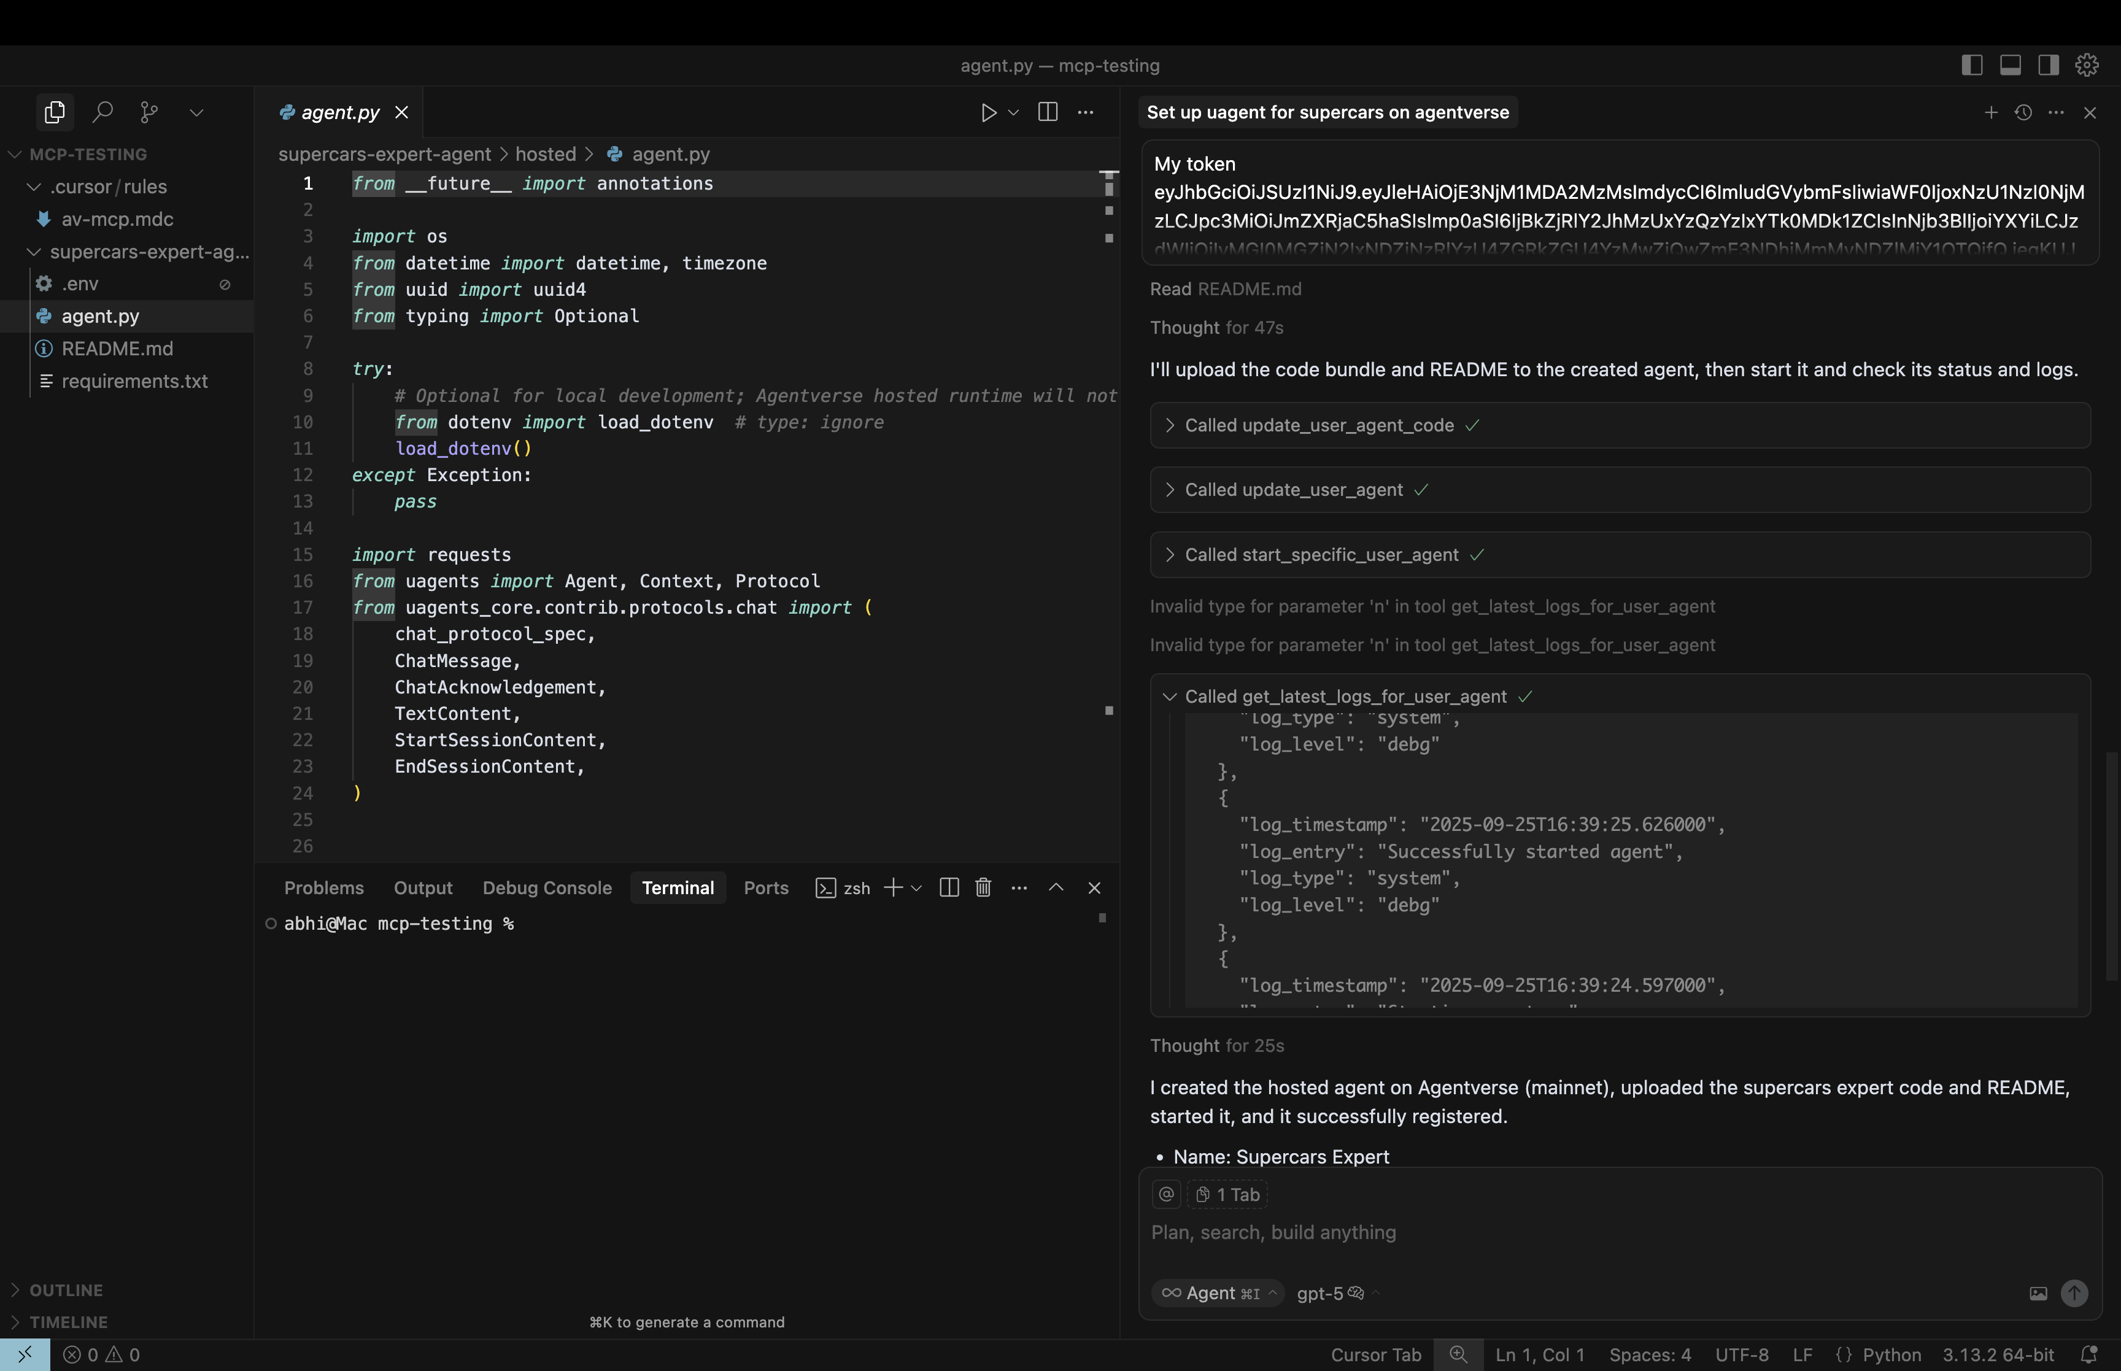Toggle the primary sidebar visibility
This screenshot has width=2121, height=1371.
pos(1972,64)
